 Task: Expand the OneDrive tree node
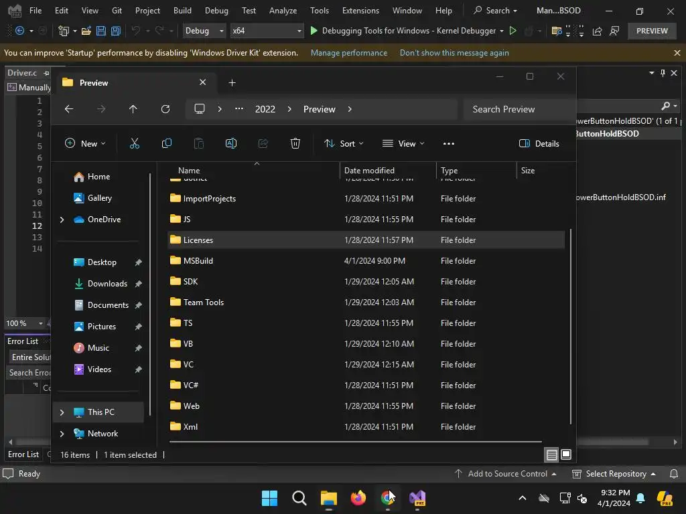click(62, 220)
